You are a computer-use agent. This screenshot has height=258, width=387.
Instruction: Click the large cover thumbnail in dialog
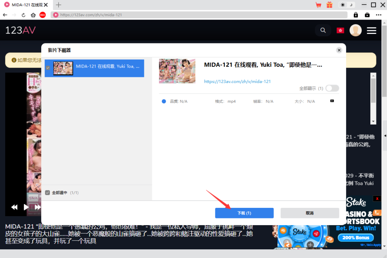coord(177,71)
